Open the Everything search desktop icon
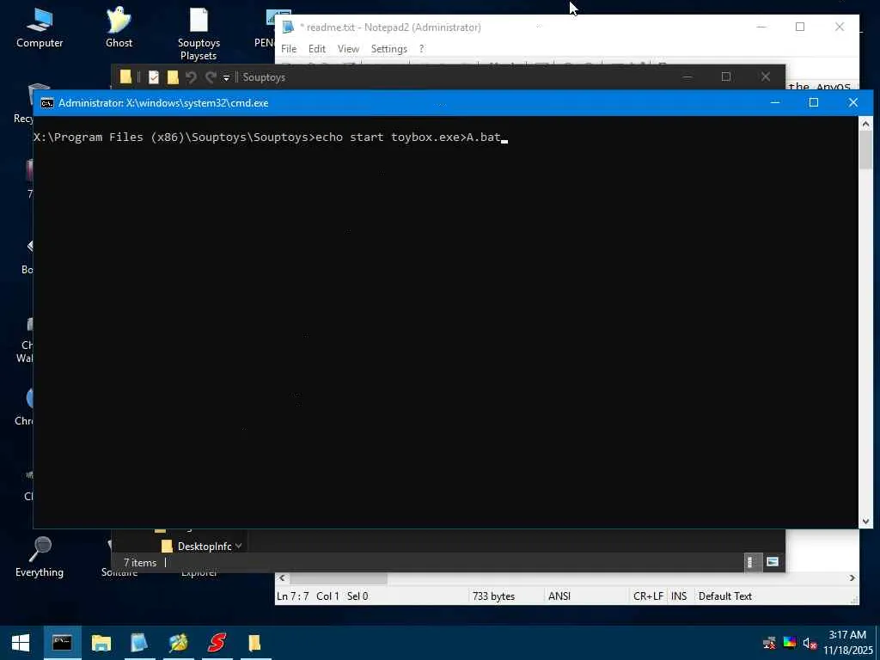Viewport: 880px width, 660px height. (x=40, y=557)
